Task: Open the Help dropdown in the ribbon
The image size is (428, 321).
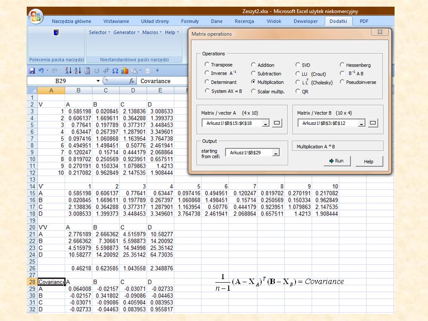Action: coord(172,32)
